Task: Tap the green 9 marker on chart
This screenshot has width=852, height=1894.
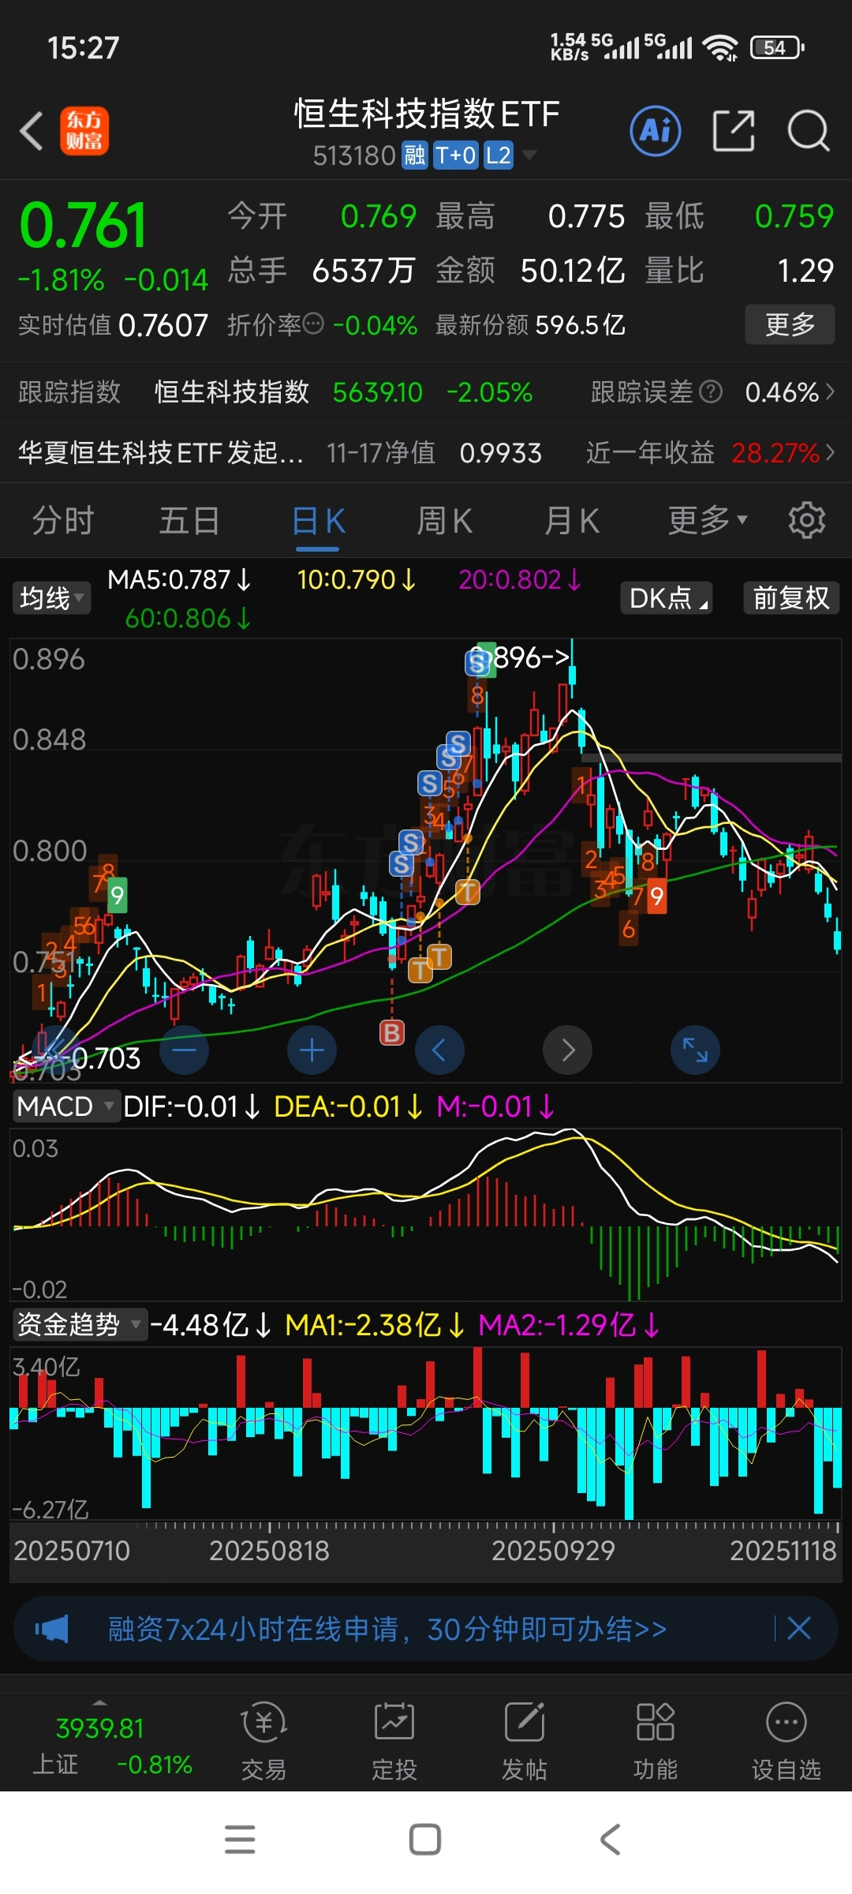Action: pos(117,895)
